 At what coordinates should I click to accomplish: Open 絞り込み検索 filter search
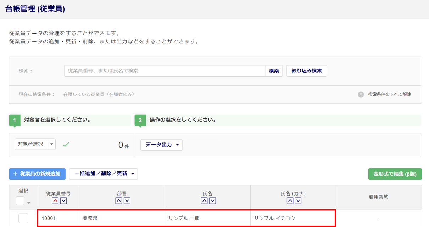(307, 71)
